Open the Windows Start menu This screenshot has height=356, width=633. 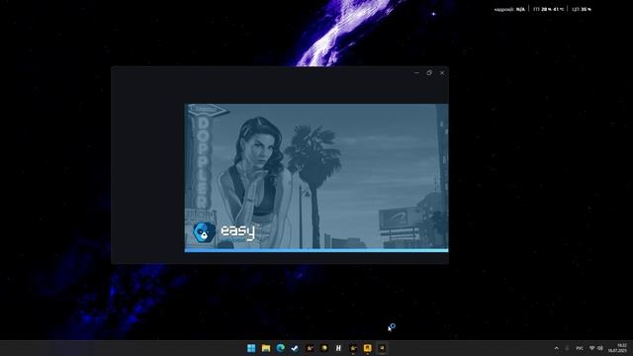pos(251,348)
